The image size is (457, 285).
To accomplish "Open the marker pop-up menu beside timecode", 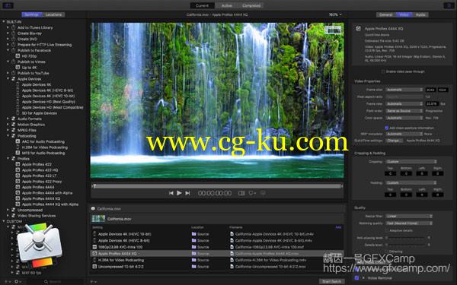I will tap(252, 193).
